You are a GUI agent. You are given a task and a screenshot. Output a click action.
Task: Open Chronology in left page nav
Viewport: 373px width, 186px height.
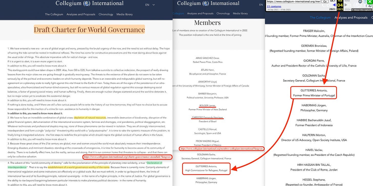click(x=106, y=14)
